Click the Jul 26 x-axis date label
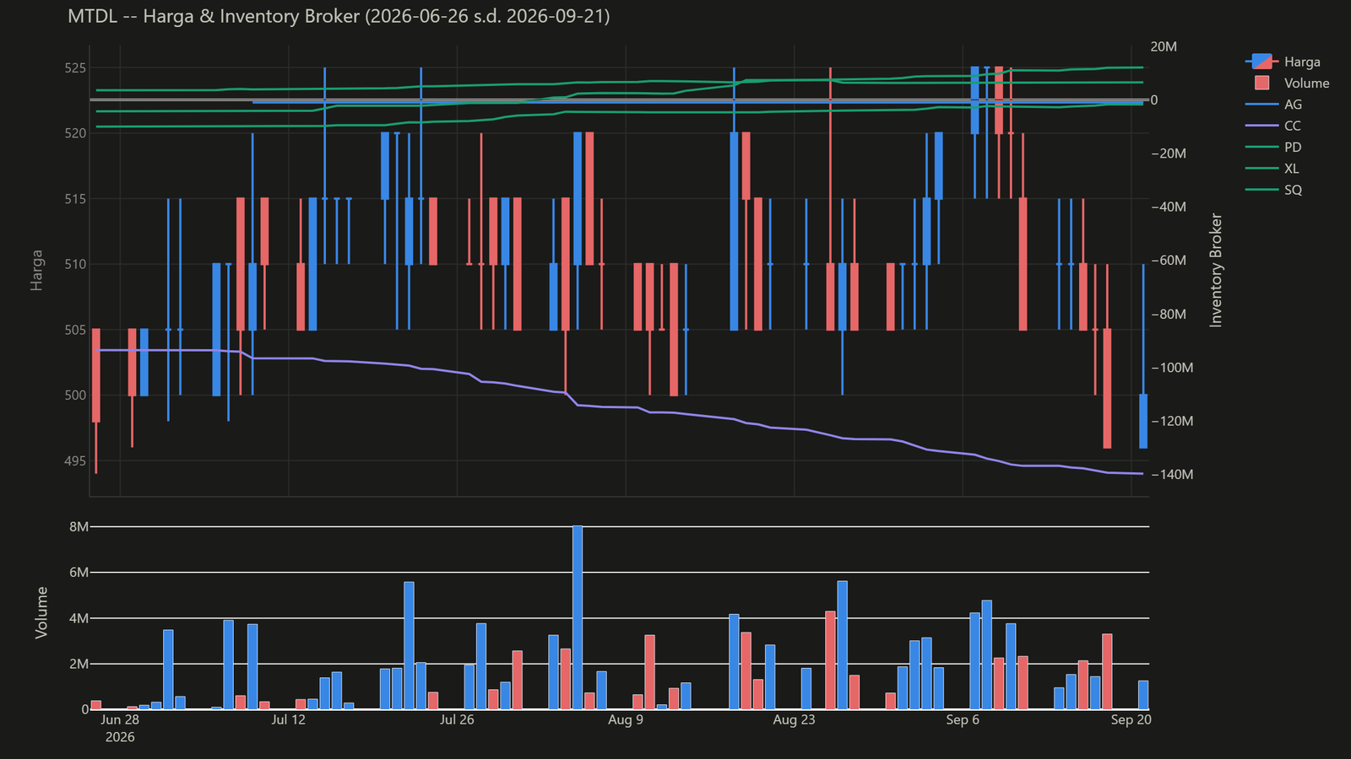This screenshot has width=1351, height=759. coord(457,719)
